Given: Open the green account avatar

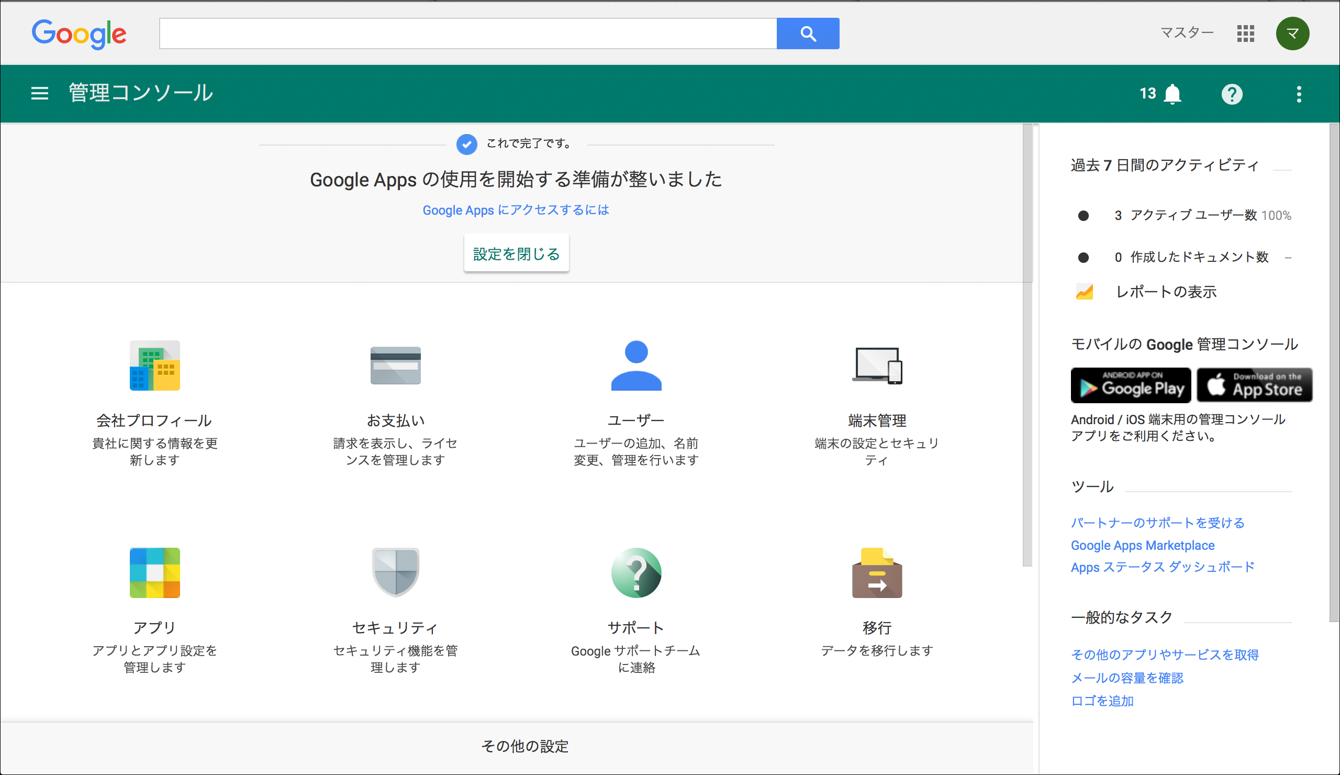Looking at the screenshot, I should [x=1292, y=34].
